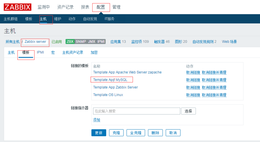Switch to the IPMI form tab

point(40,53)
